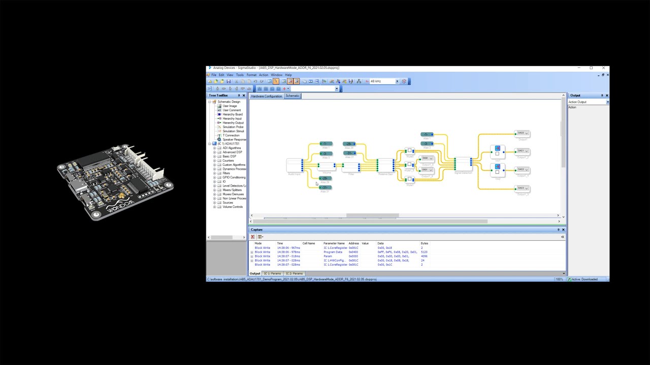Image resolution: width=650 pixels, height=365 pixels.
Task: Click the gear icon beside 48 kHz
Action: [x=404, y=81]
